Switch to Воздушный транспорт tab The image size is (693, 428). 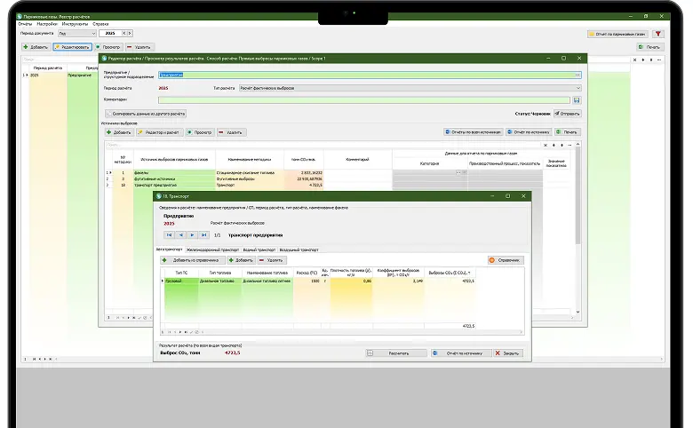pos(299,250)
